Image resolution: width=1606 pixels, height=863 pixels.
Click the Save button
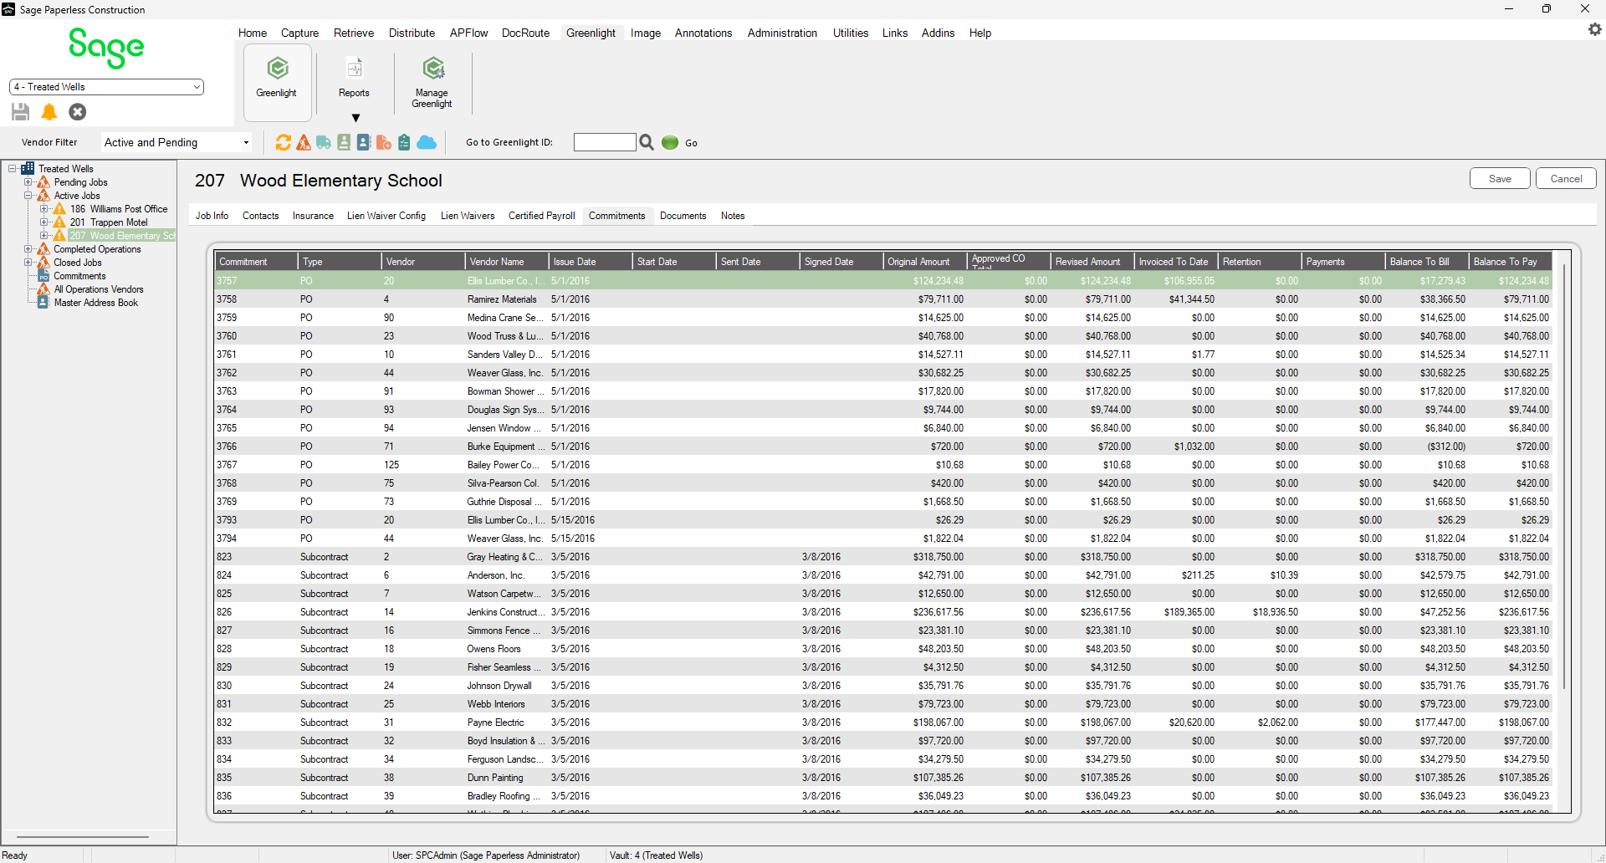click(1500, 179)
